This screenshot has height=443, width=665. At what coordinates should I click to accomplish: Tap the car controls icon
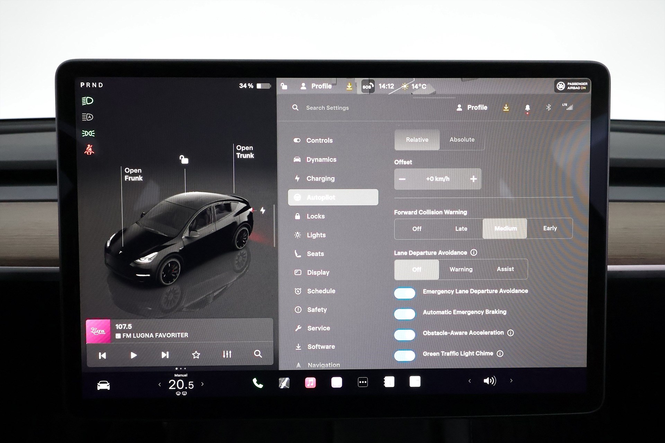103,385
